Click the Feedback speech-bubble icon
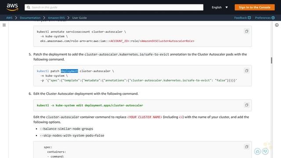Image resolution: width=281 pixels, height=158 pixels. [249, 18]
